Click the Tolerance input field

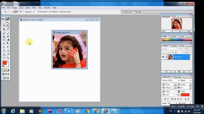point(34,12)
